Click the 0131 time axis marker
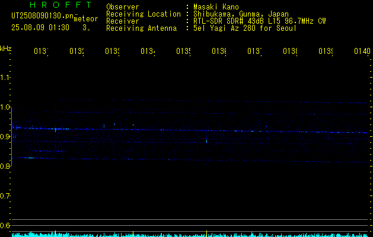The height and width of the screenshot is (237, 373). click(41, 51)
